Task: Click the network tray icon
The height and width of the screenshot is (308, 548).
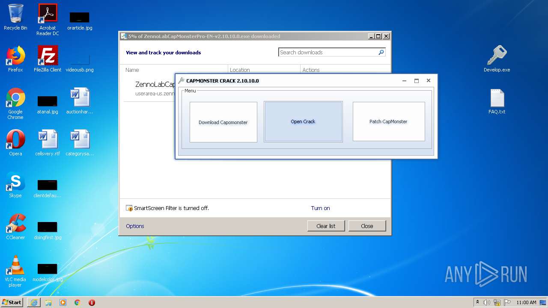Action: click(497, 302)
